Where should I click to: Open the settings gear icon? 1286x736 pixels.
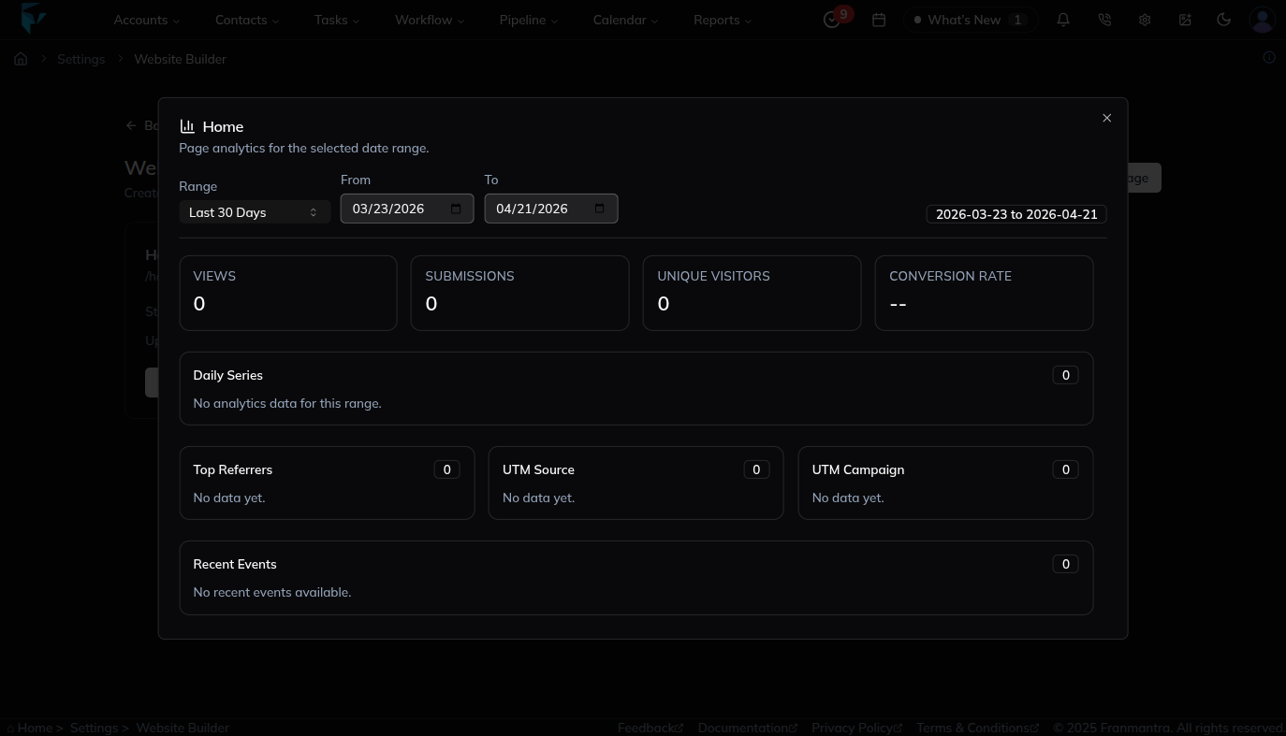[x=1145, y=20]
